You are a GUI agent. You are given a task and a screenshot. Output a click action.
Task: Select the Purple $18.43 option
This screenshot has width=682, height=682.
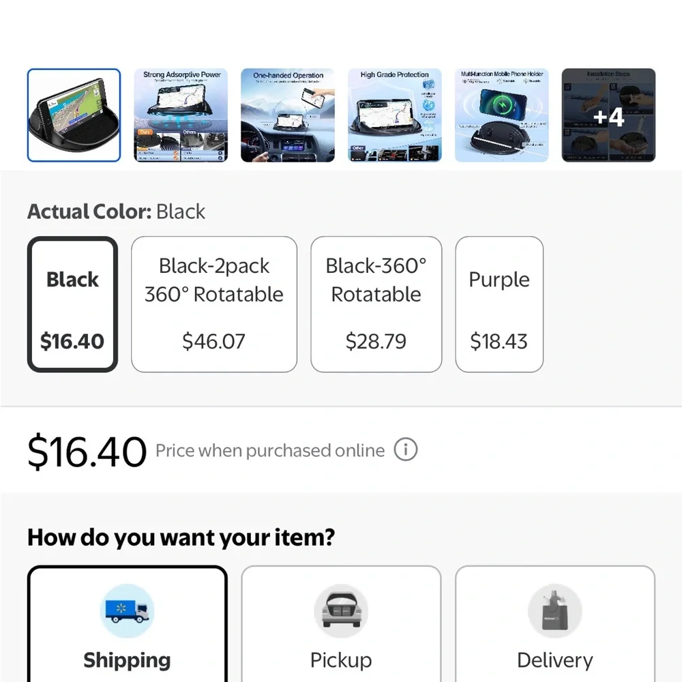499,304
